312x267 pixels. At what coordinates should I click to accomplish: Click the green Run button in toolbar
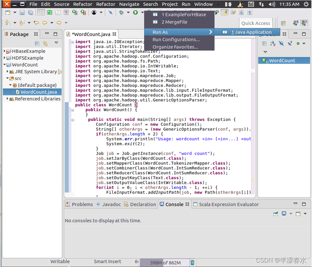pyautogui.click(x=136, y=13)
